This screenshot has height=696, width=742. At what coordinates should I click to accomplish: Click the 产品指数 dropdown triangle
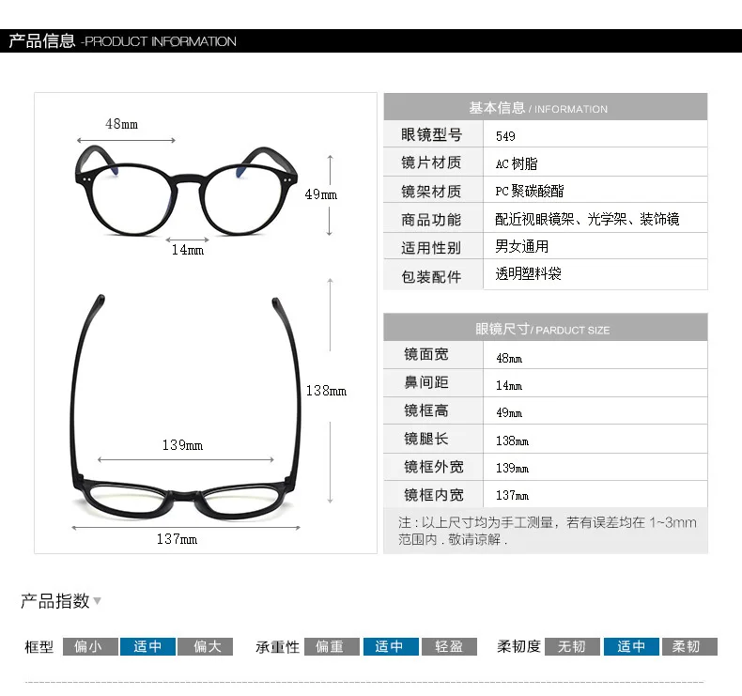pyautogui.click(x=98, y=601)
